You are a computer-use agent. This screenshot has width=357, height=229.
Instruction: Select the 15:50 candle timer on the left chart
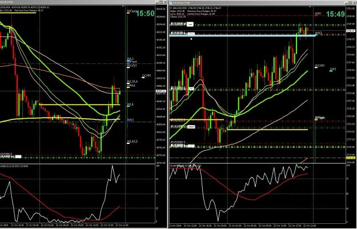[145, 14]
